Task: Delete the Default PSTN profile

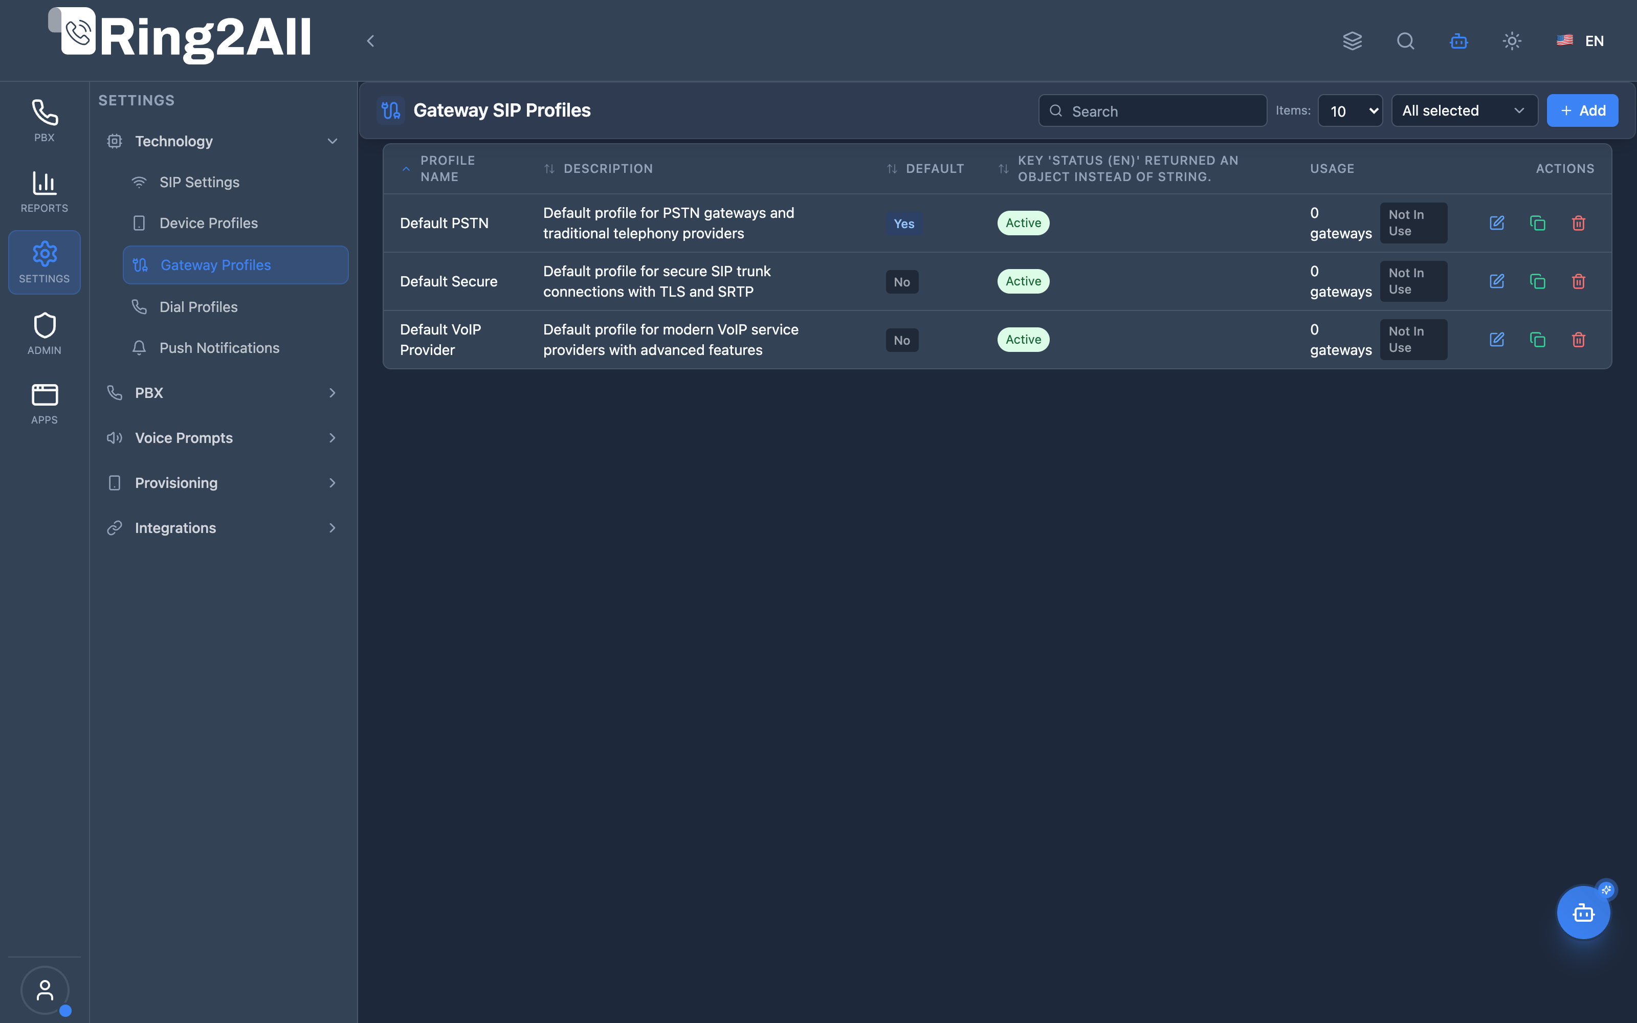Action: tap(1579, 224)
